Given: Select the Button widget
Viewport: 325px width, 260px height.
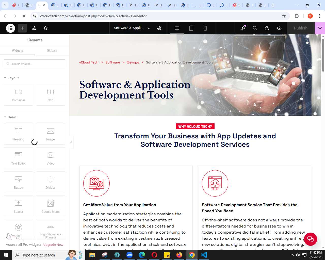Looking at the screenshot, I should click(19, 182).
